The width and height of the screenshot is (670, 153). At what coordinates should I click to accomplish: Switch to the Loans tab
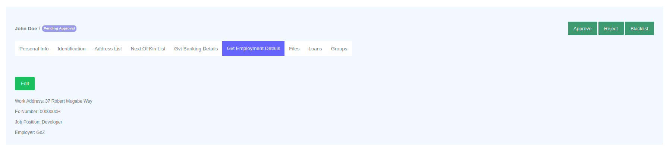(315, 49)
